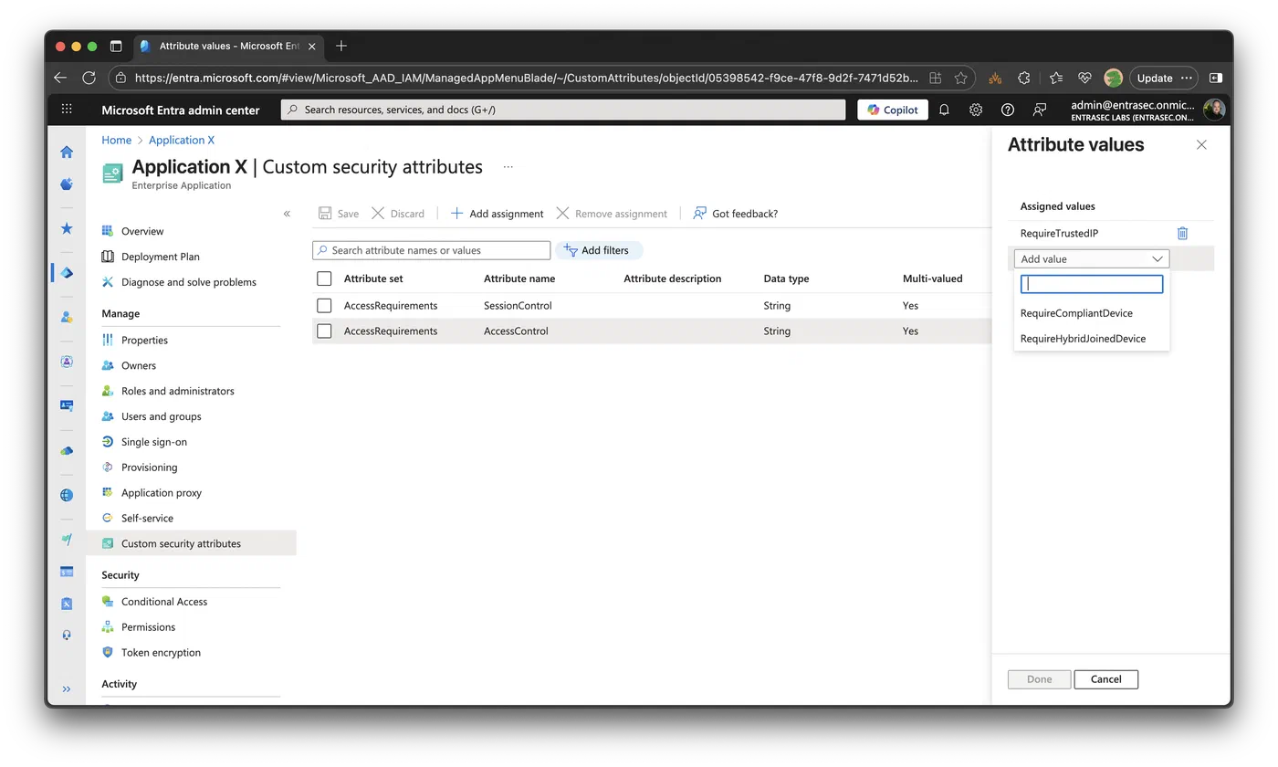The height and width of the screenshot is (767, 1278).
Task: Open Properties menu item
Action: [x=144, y=340]
